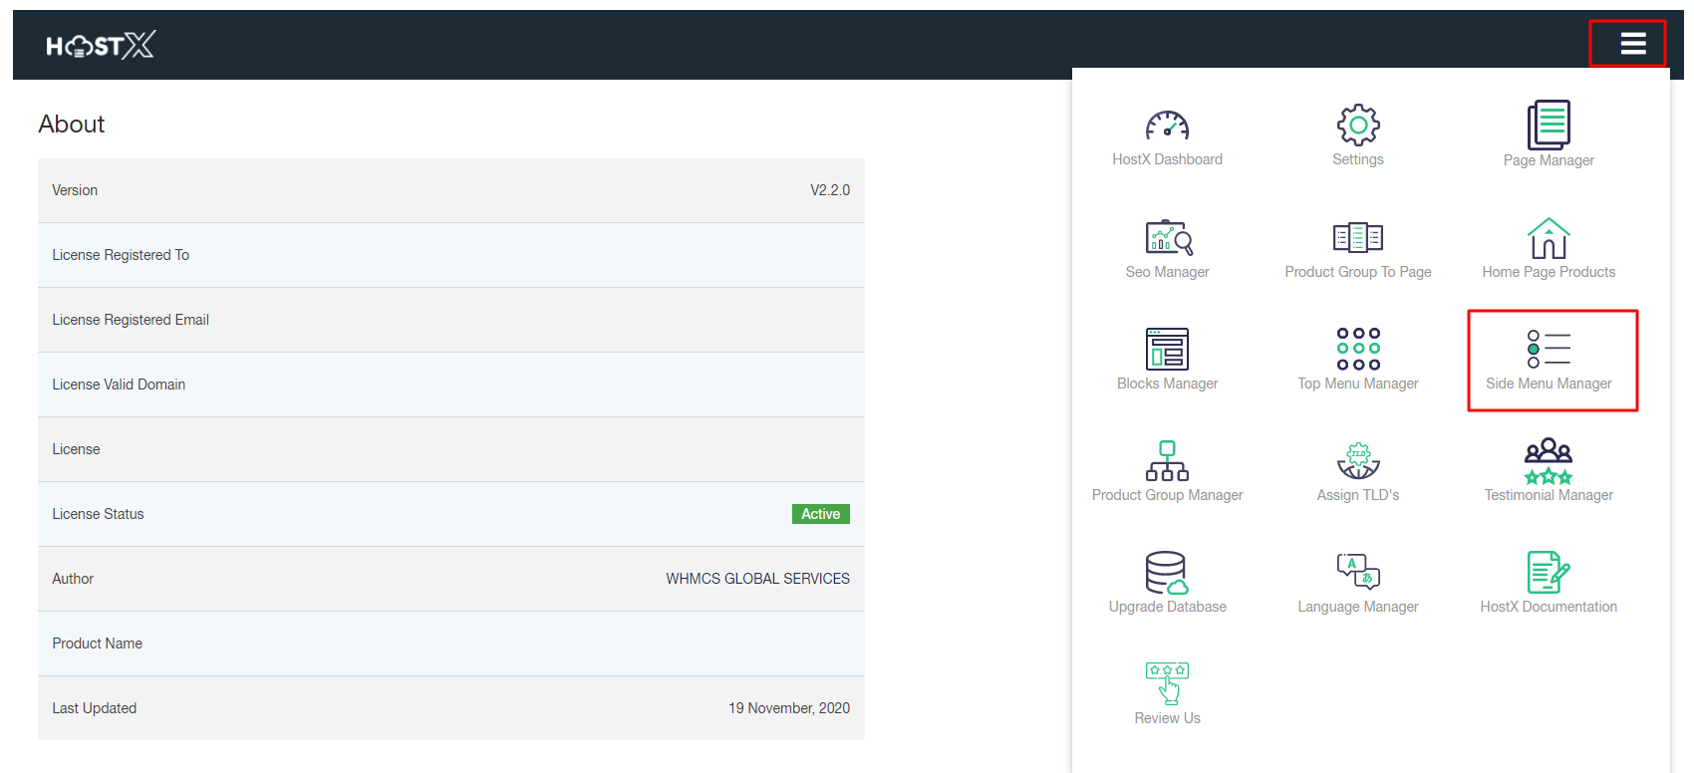Open Product Group Manager hierarchy icon

1167,461
